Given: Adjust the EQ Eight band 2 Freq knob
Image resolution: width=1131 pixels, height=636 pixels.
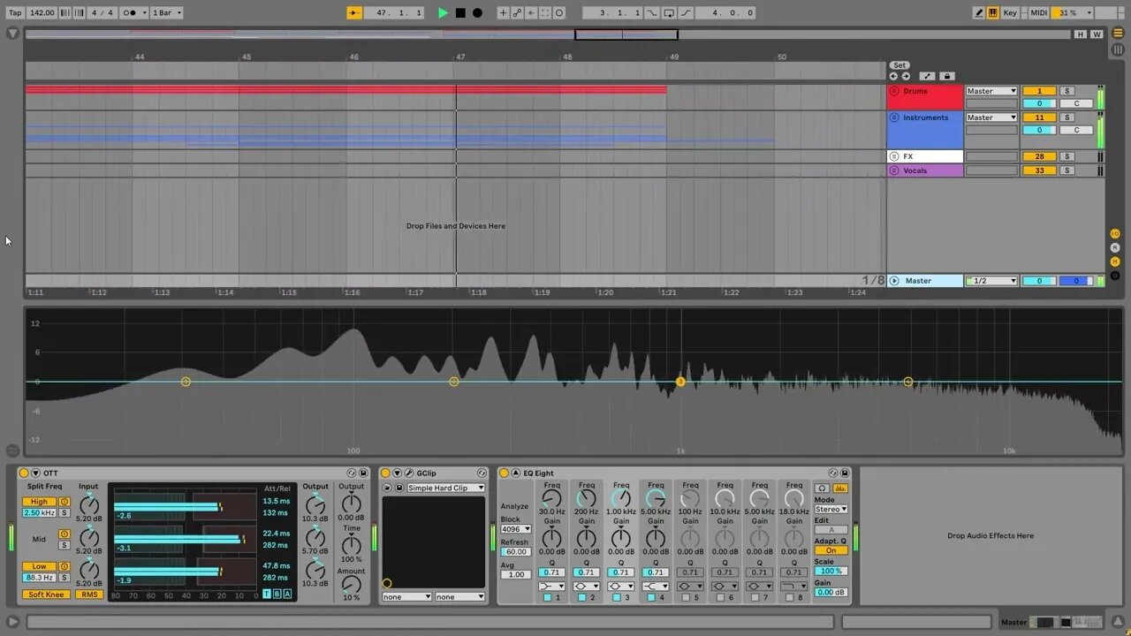Looking at the screenshot, I should click(586, 500).
